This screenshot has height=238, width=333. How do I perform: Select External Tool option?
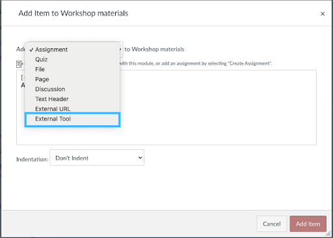point(72,119)
